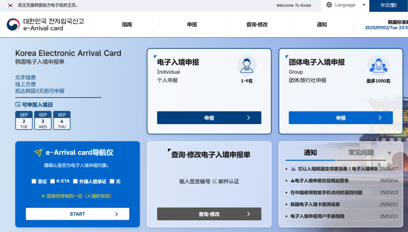The height and width of the screenshot is (232, 408).
Task: Click the 申报 button under 团体/旅行社申报
Action: [x=341, y=118]
